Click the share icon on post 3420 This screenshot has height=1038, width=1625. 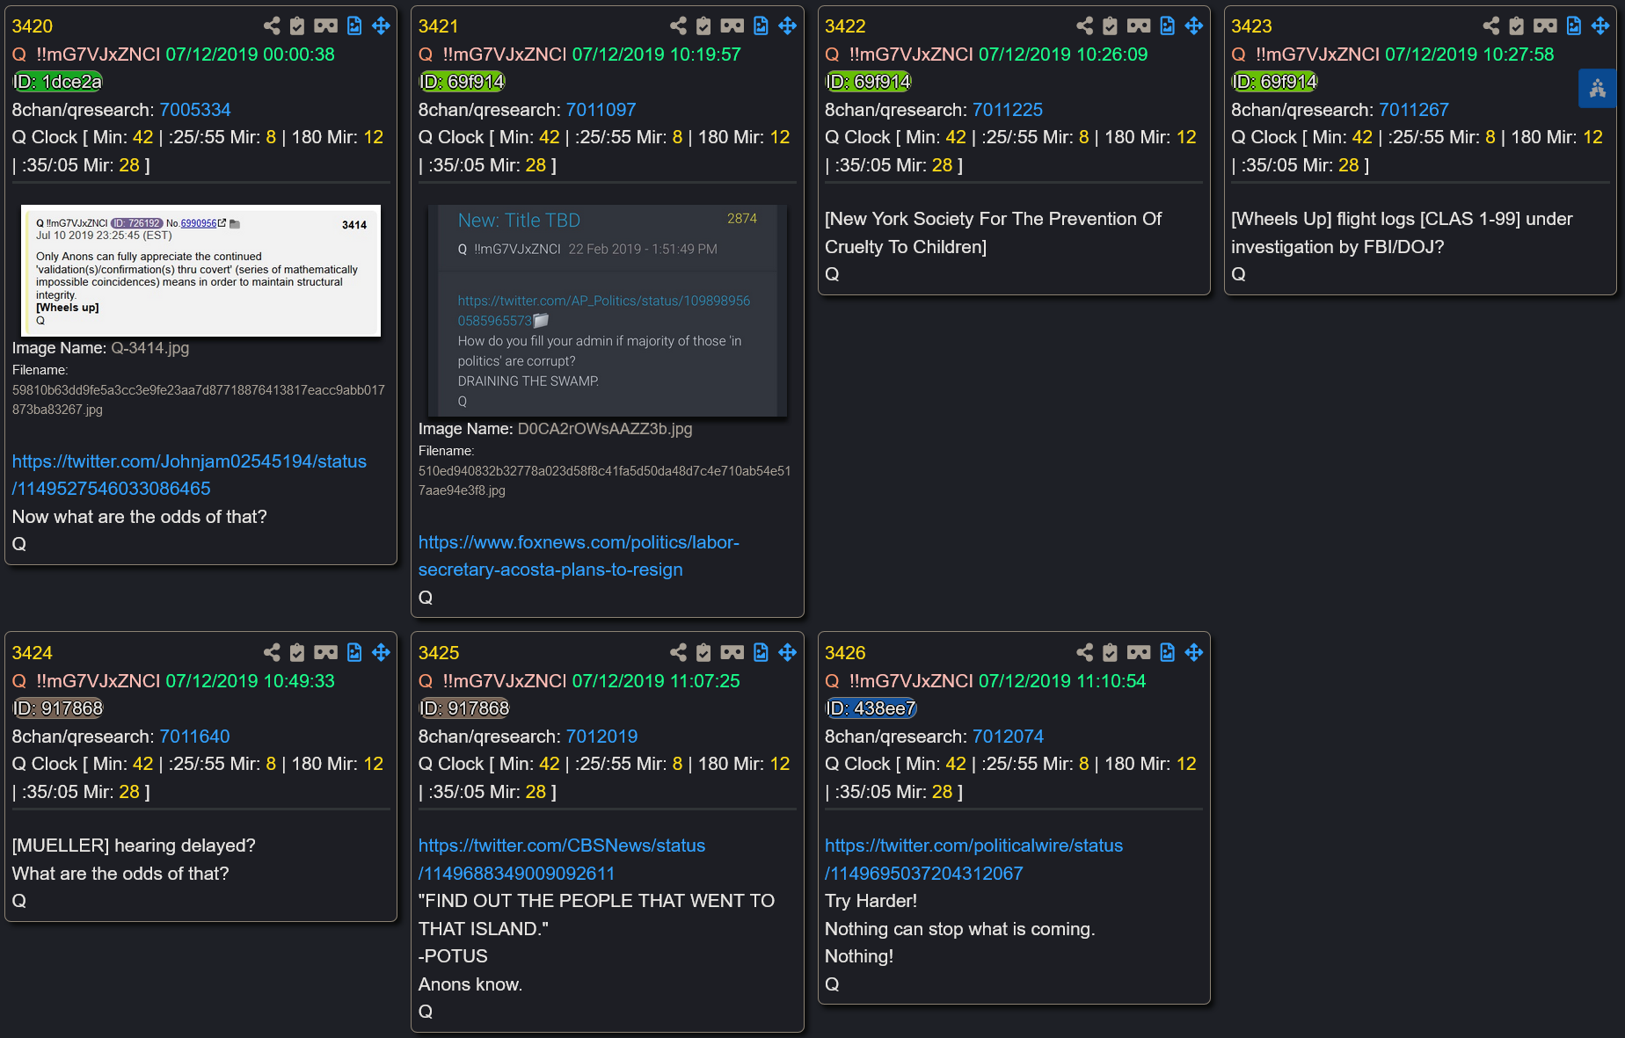tap(272, 26)
